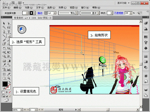The height and width of the screenshot is (112, 150).
Task: Open the Stroke panel icon
Action: pyautogui.click(x=146, y=57)
